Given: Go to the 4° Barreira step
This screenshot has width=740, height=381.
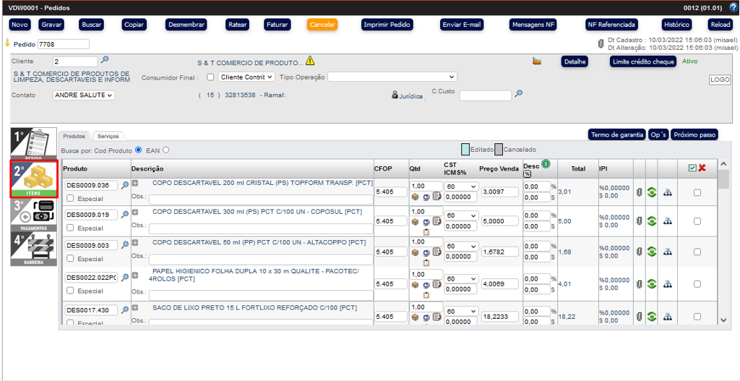Looking at the screenshot, I should (34, 249).
